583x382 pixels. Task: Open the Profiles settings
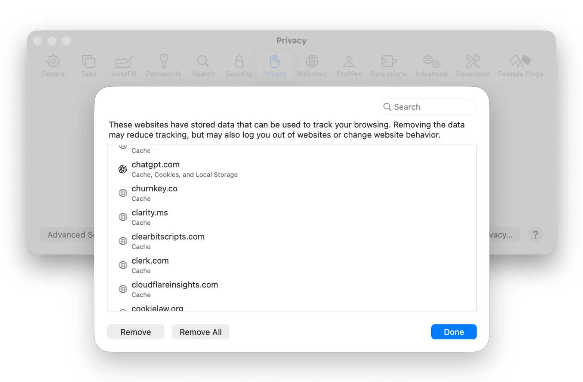[x=348, y=65]
